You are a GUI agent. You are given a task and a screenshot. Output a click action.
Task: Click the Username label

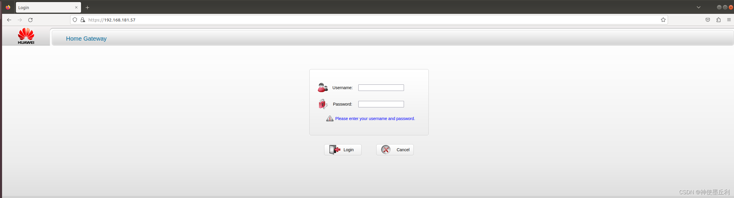coord(342,88)
